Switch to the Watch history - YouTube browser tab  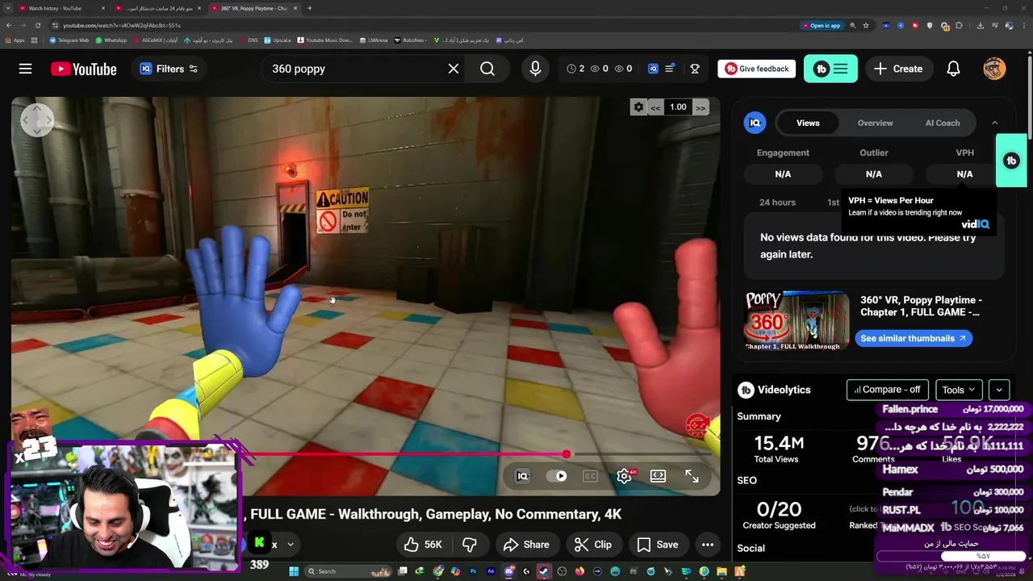point(61,8)
